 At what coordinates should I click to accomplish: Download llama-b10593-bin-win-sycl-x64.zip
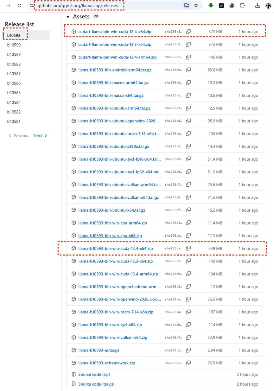pyautogui.click(x=110, y=325)
